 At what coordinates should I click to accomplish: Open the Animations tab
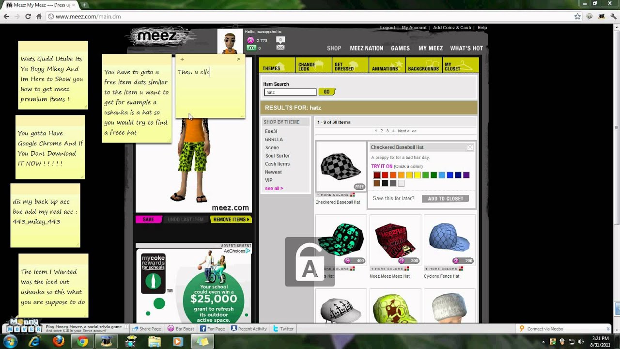[x=387, y=66]
